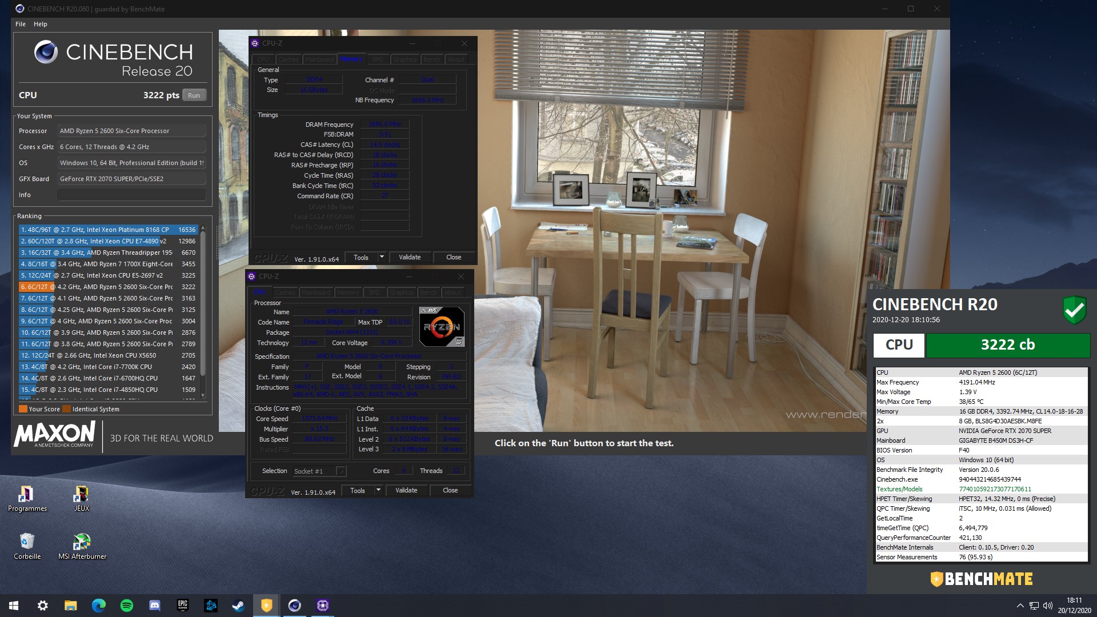Click Validate in lower CPU-Z window
1097x617 pixels.
[406, 491]
